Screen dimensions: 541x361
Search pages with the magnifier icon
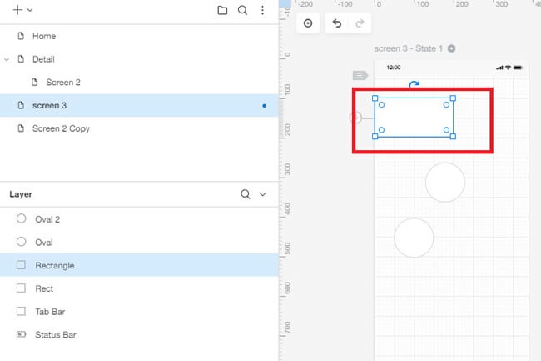(242, 10)
